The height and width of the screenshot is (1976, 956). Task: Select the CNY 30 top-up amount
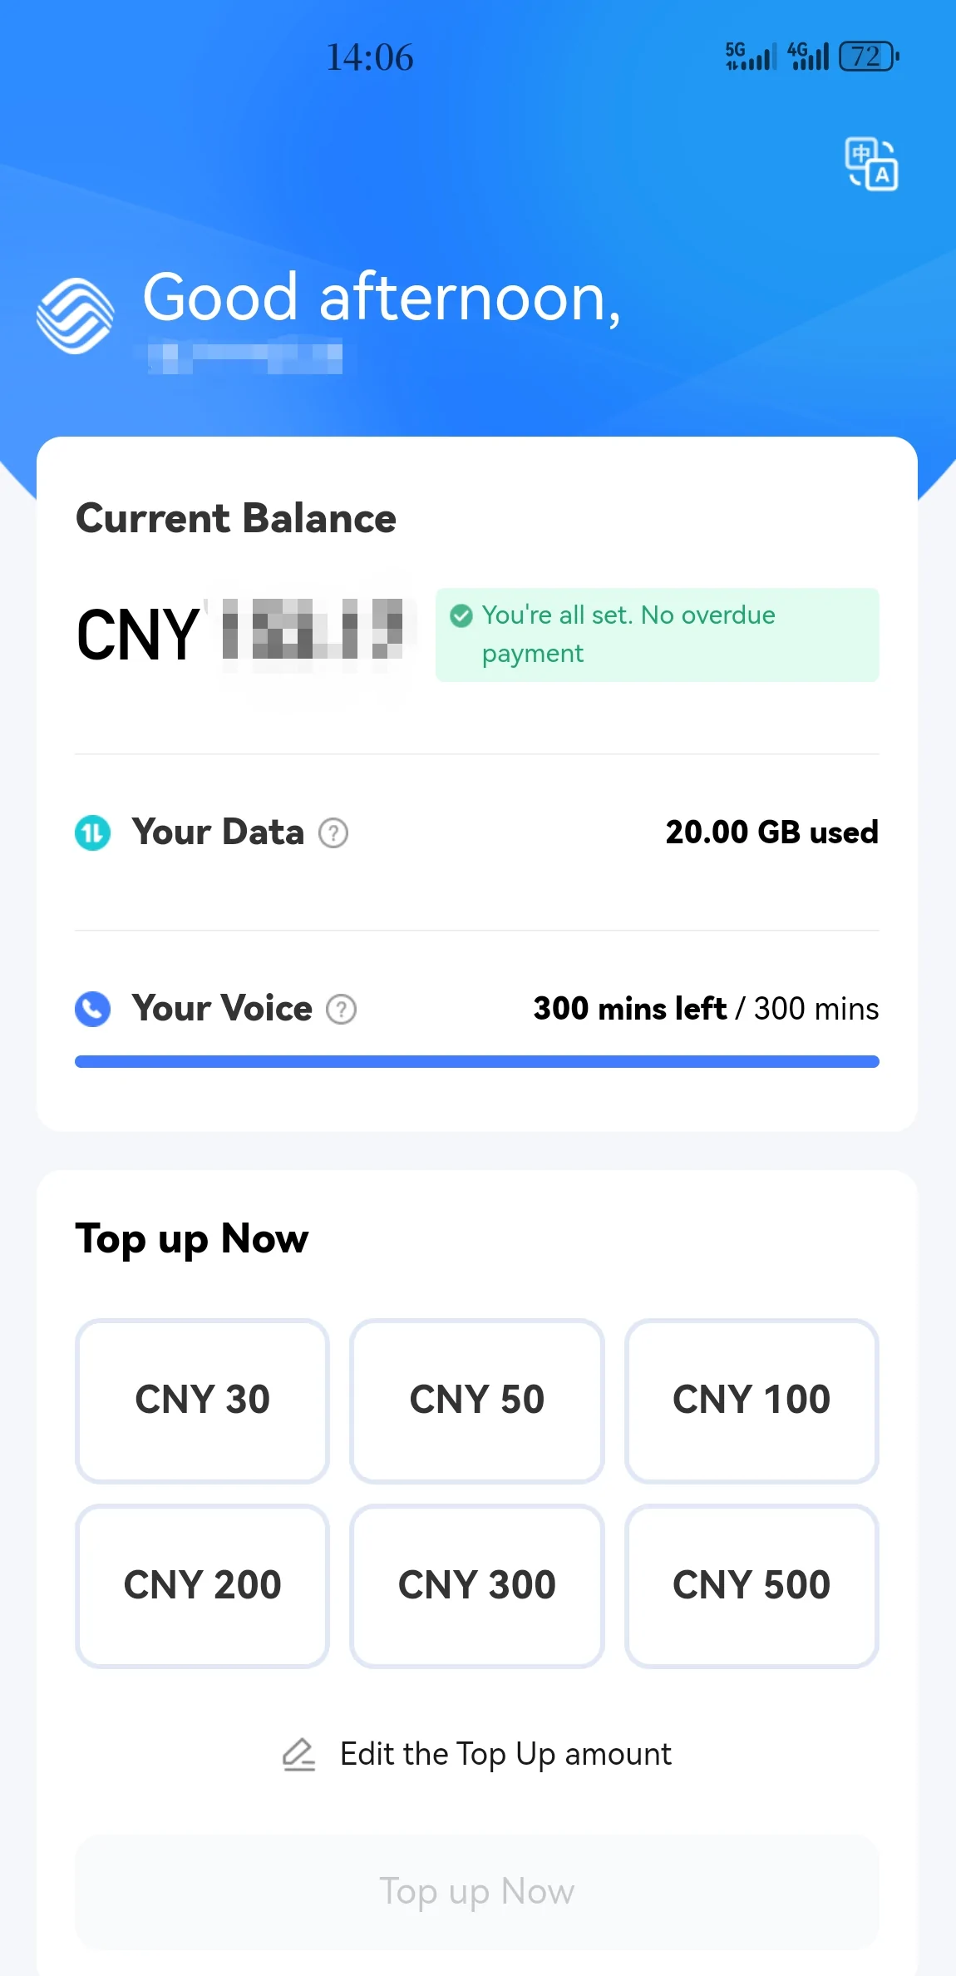pyautogui.click(x=202, y=1400)
